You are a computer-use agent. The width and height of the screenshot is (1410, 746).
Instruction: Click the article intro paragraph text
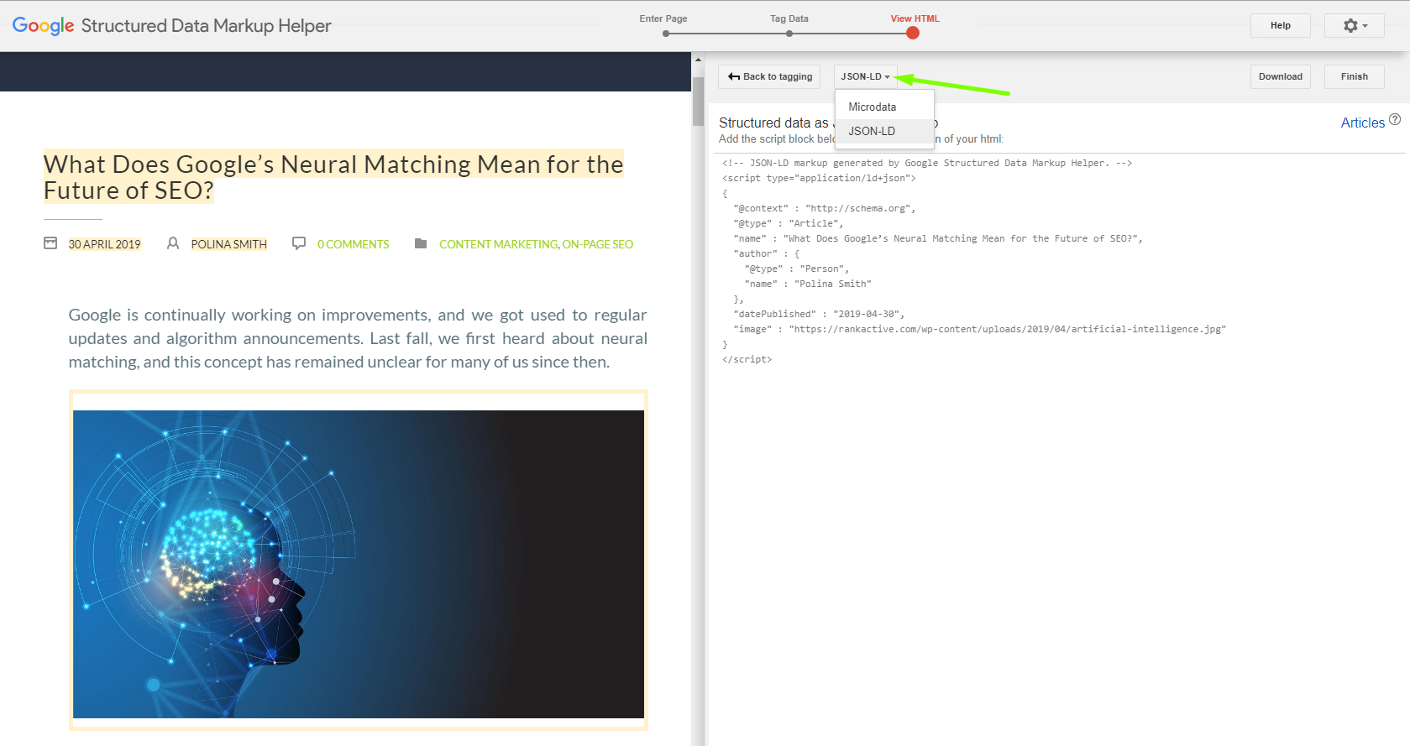(358, 338)
